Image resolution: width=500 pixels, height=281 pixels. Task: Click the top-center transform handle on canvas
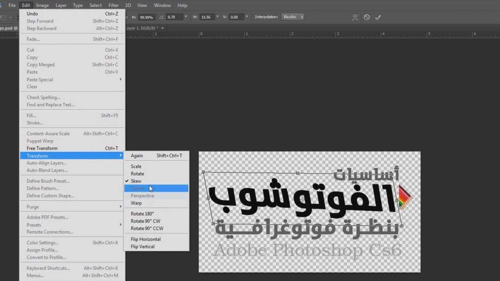tap(298, 173)
